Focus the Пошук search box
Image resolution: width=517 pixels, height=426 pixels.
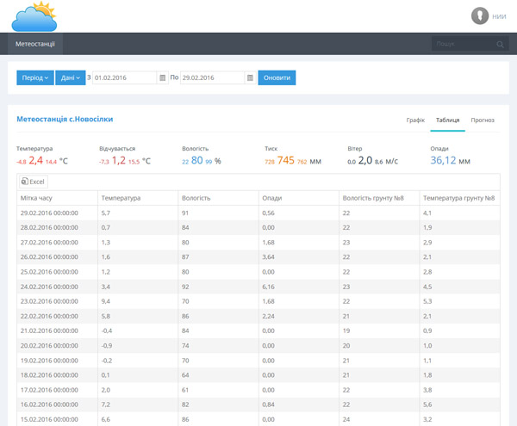click(x=465, y=44)
